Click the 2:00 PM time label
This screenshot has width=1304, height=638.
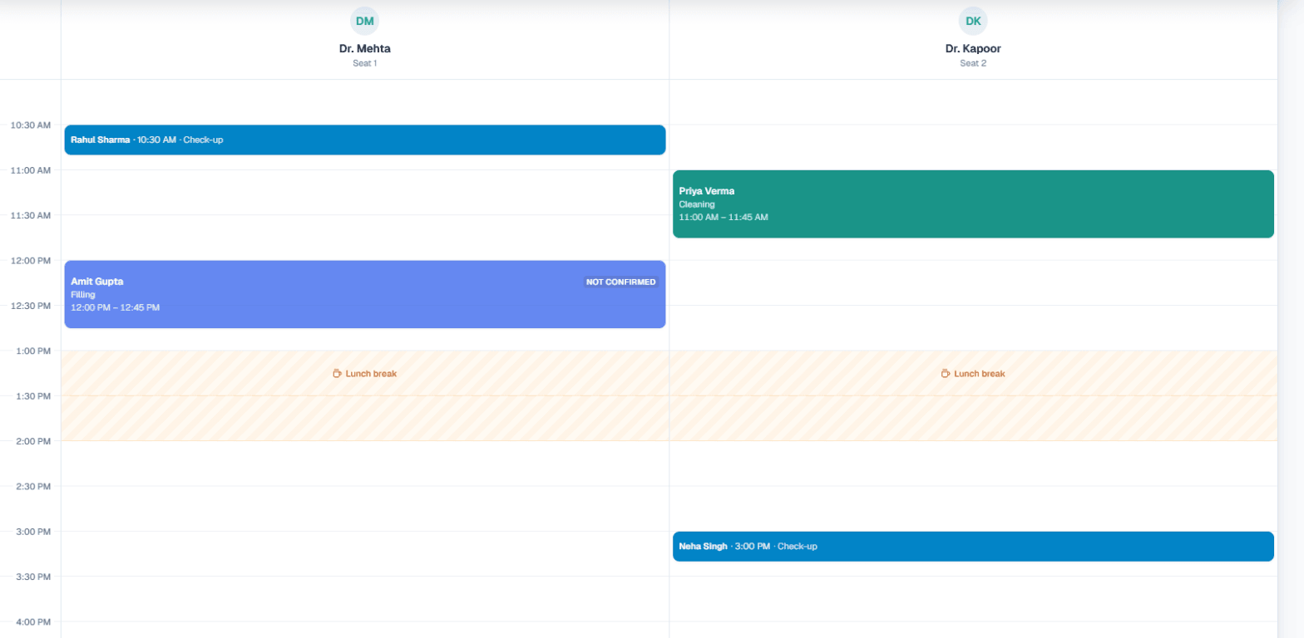click(33, 441)
